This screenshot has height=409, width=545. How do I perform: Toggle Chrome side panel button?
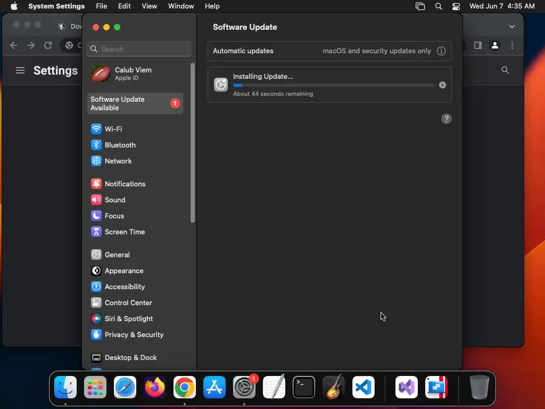pyautogui.click(x=478, y=46)
